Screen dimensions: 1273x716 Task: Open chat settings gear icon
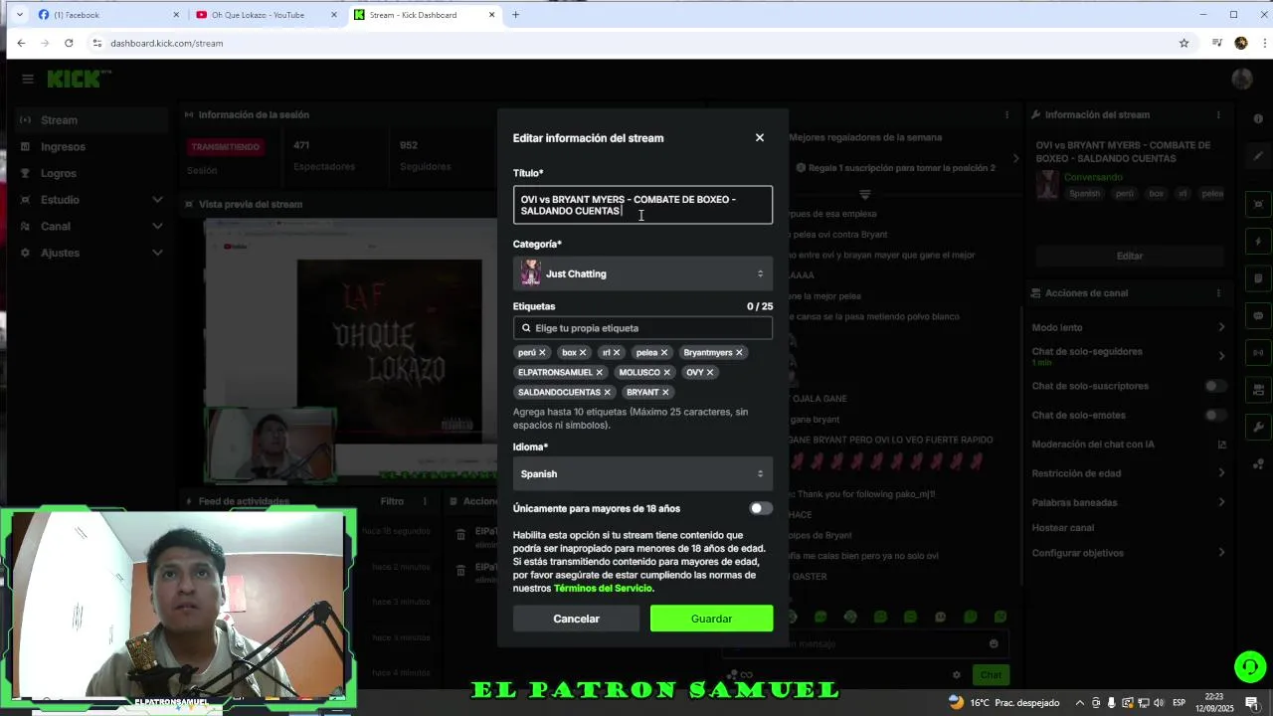pos(957,675)
